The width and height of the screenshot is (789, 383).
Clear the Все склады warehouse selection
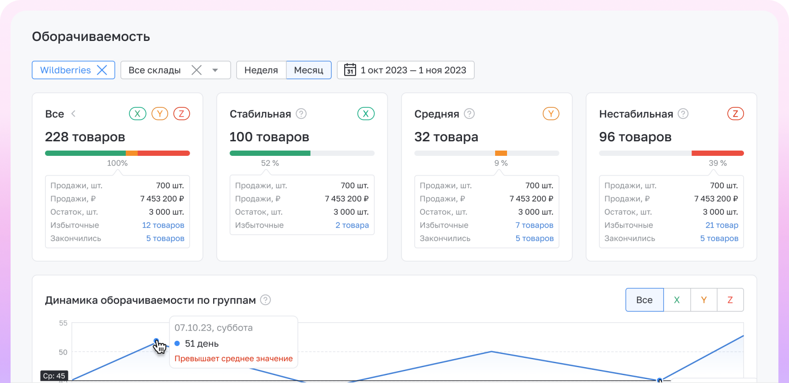pos(196,70)
